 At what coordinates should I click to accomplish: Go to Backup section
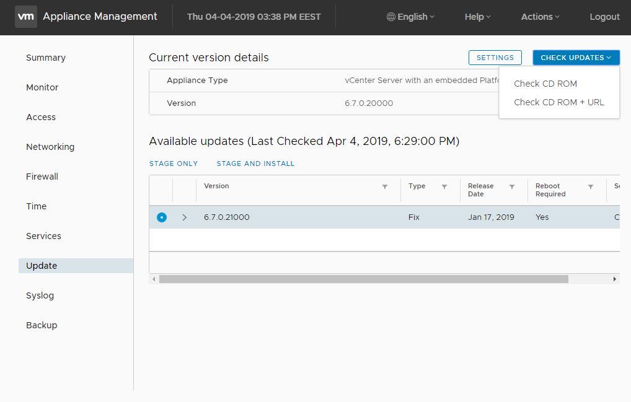coord(42,325)
